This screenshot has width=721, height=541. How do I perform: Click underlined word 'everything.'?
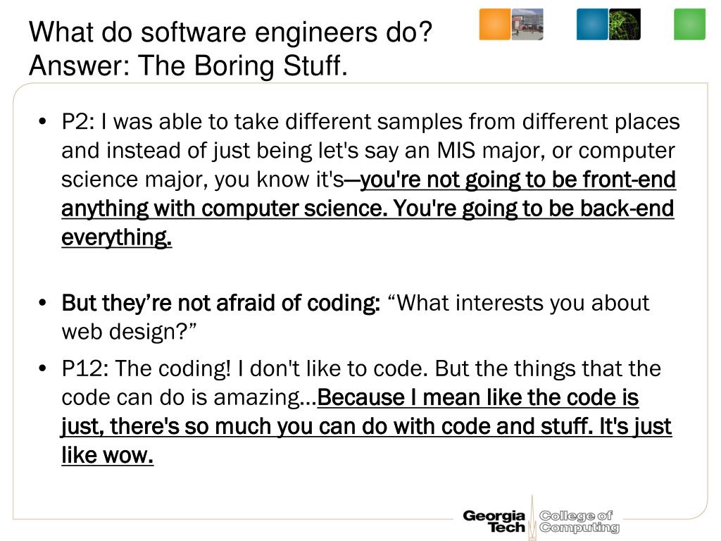coord(117,237)
